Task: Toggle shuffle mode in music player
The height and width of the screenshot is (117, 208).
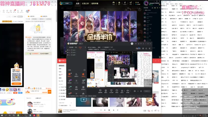Action: 101,110
